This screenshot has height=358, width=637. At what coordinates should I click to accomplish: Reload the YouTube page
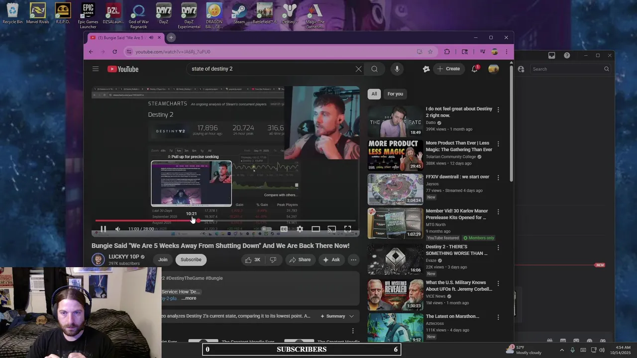pos(114,52)
